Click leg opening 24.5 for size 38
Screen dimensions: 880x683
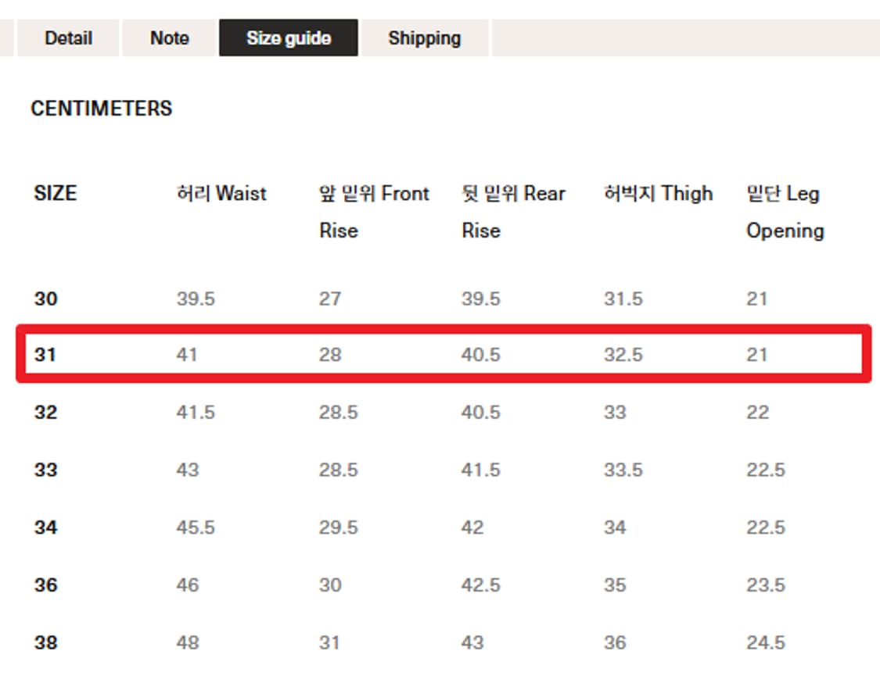[x=766, y=642]
